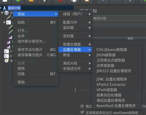
Task: Select 保存屏幕为图片 menu item
Action: [36, 55]
